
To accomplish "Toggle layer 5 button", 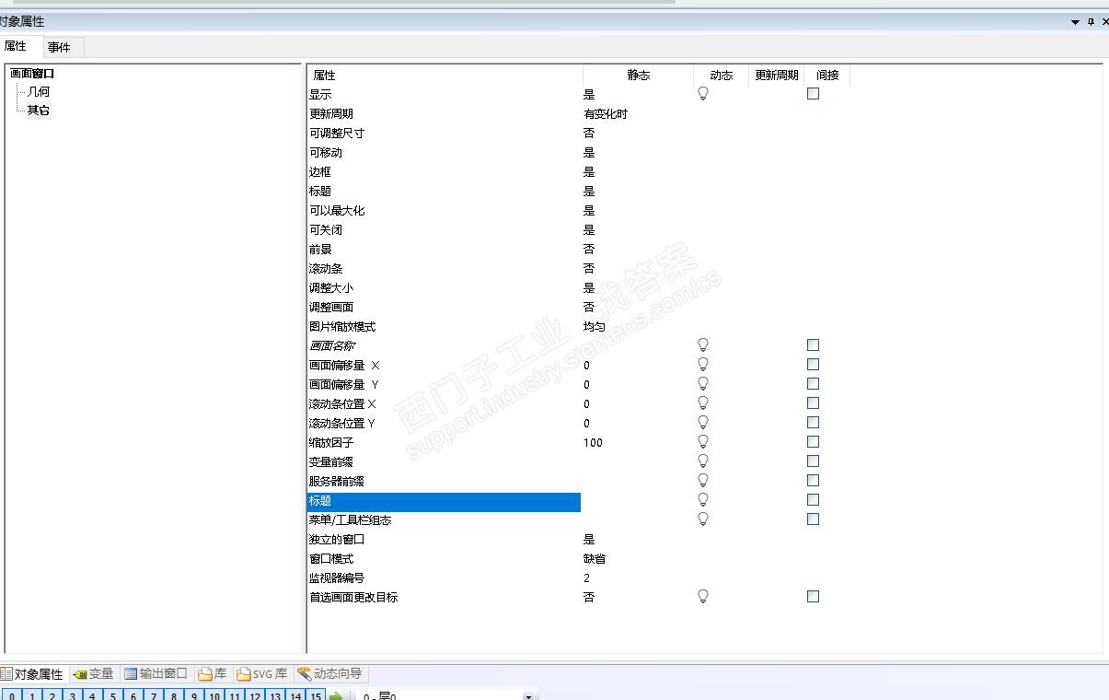I will (x=112, y=696).
